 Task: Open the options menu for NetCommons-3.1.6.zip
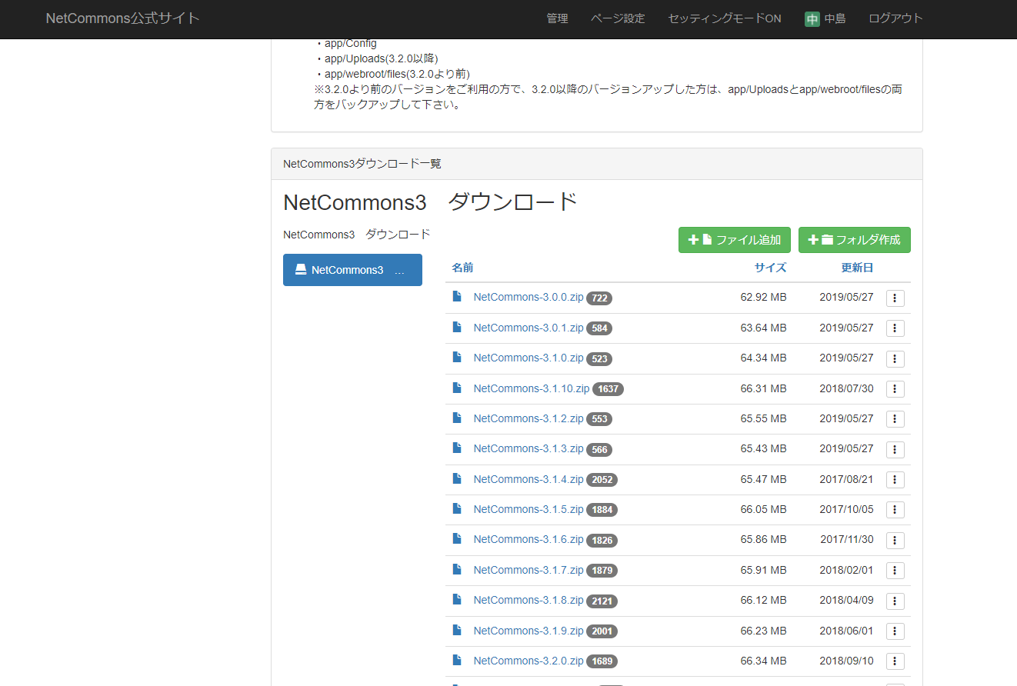pyautogui.click(x=895, y=540)
